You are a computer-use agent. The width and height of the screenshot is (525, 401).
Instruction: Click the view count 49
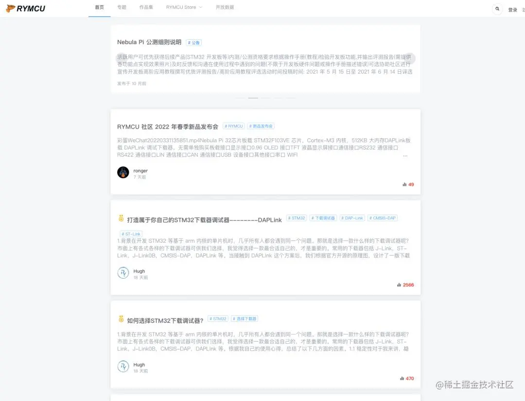411,184
